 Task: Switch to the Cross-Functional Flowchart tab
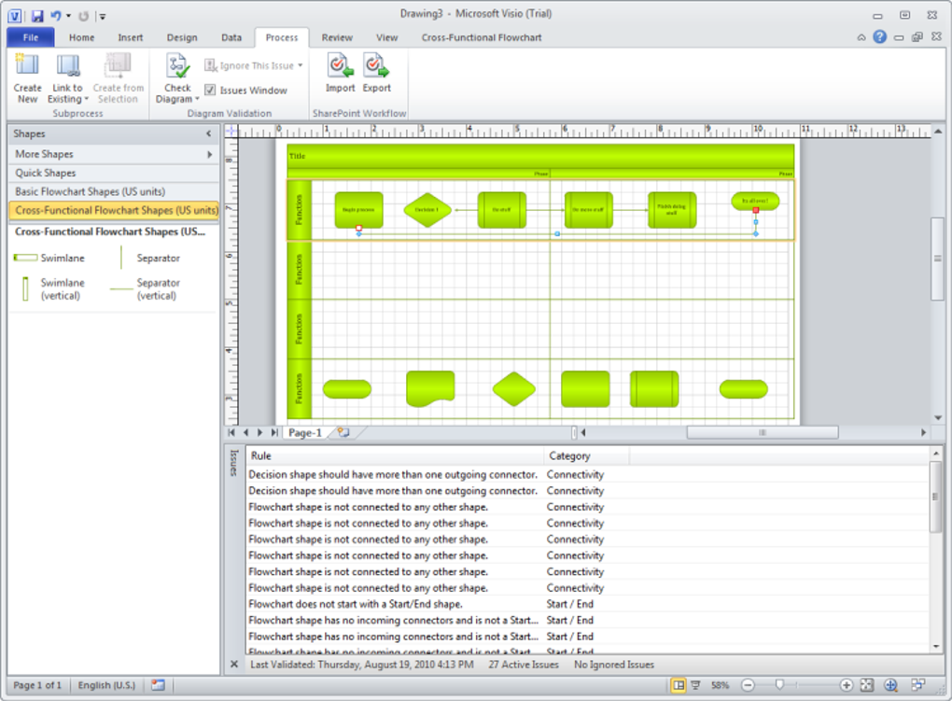pyautogui.click(x=481, y=37)
